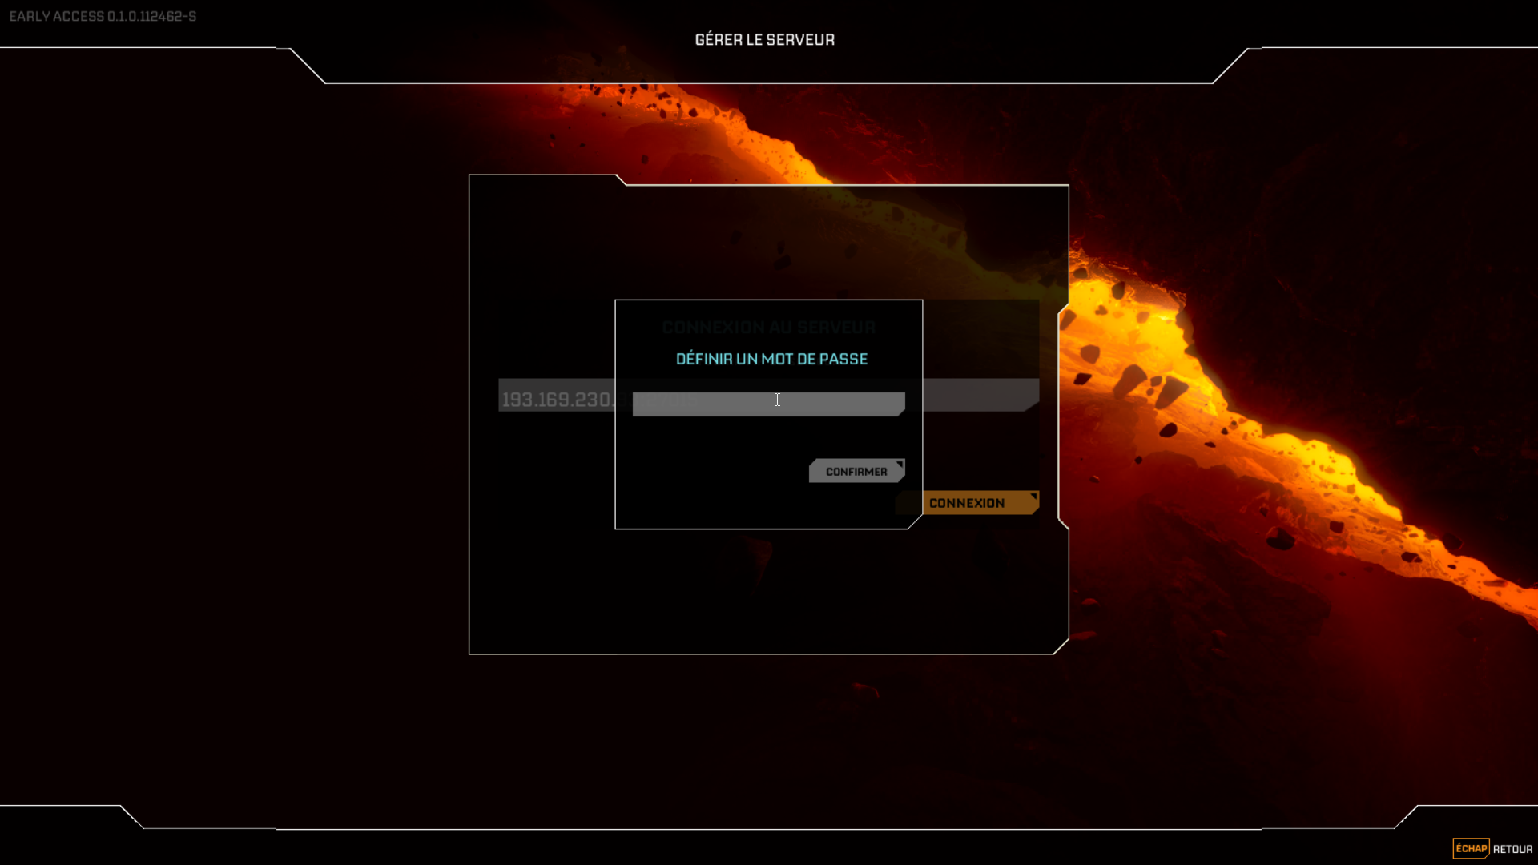
Task: Click the DÉFINIR UN MOT DE PASSE heading
Action: (771, 359)
